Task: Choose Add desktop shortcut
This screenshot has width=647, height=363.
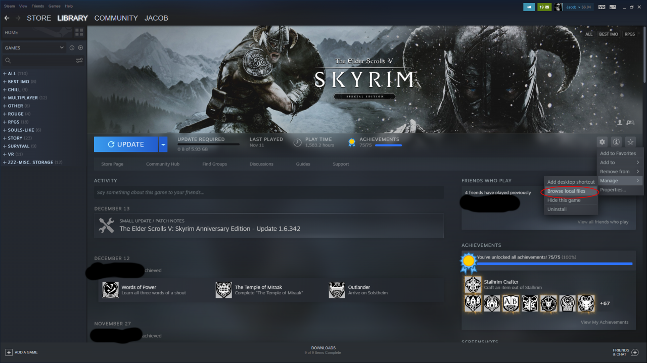Action: [x=571, y=182]
